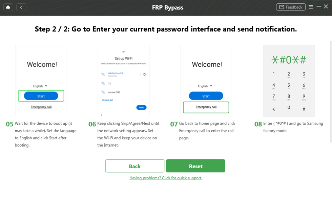Click the blue Next button on the Wi-Fi screen
332x197 pixels.
pyautogui.click(x=141, y=107)
